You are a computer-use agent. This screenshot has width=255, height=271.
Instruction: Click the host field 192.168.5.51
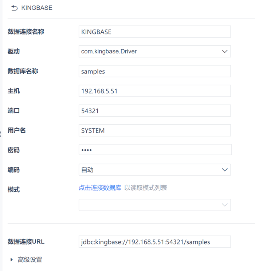pyautogui.click(x=154, y=91)
